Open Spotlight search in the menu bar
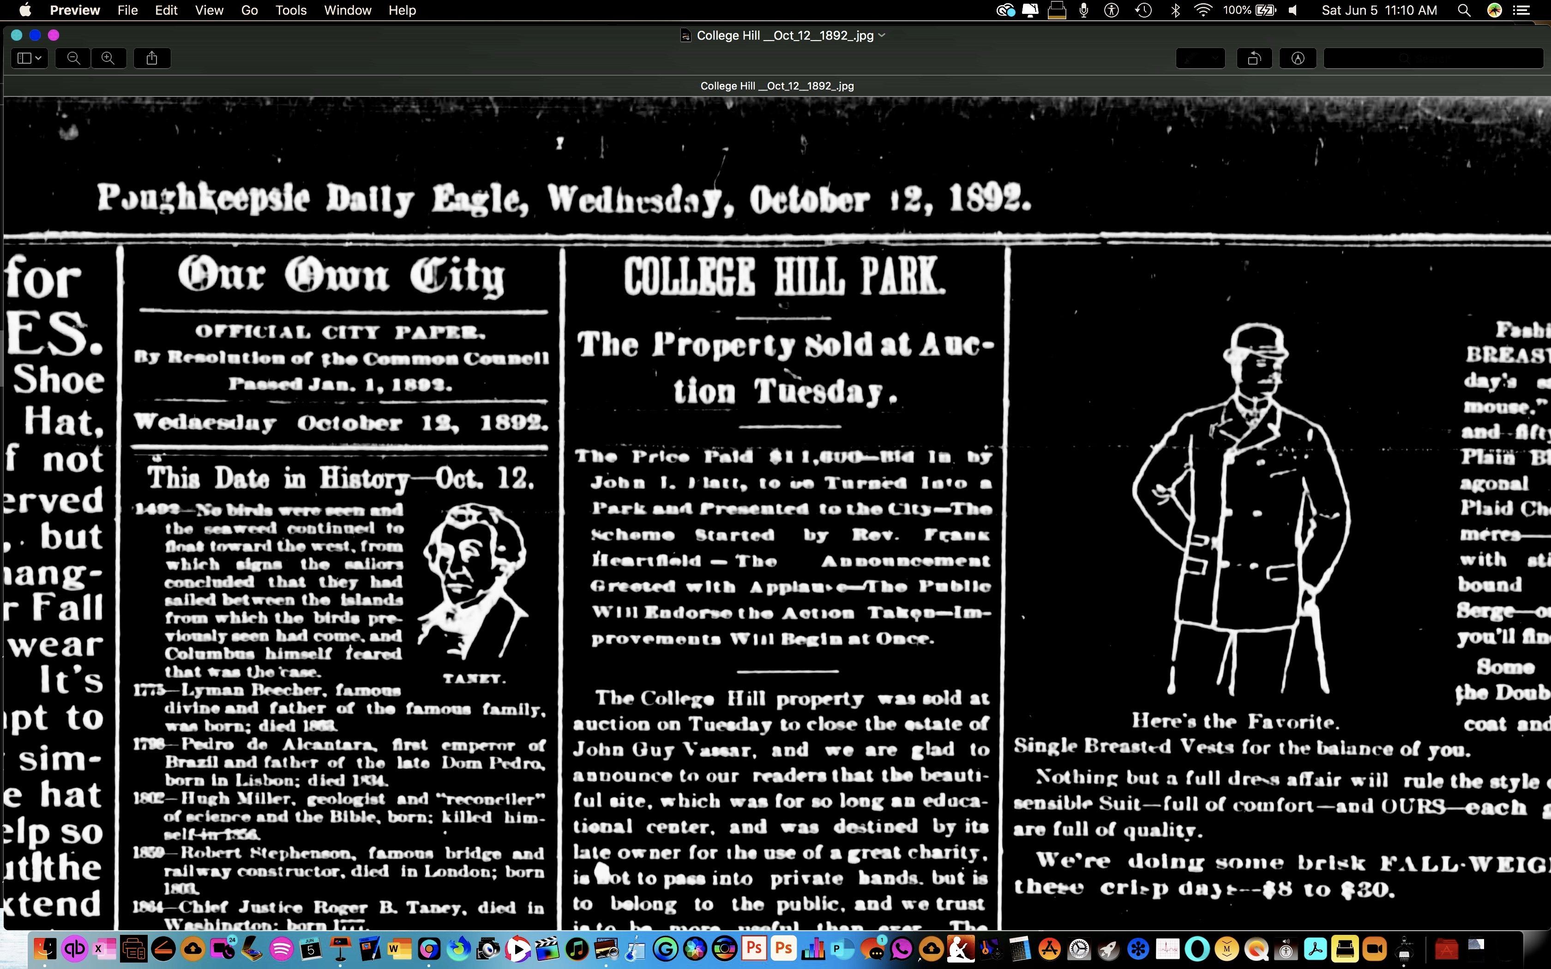This screenshot has height=969, width=1551. tap(1464, 10)
